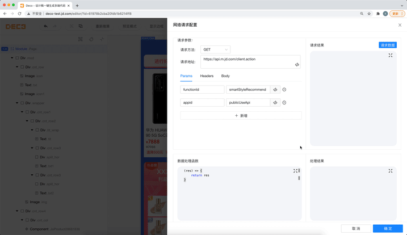Switch to the Headers tab
The image size is (407, 235).
tap(207, 76)
